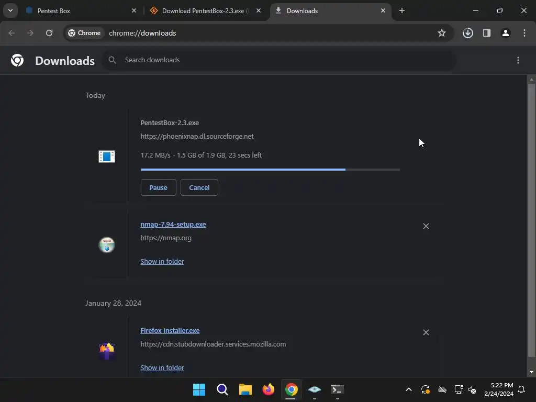
Task: Show Firefox Installer.exe in folder
Action: point(162,368)
